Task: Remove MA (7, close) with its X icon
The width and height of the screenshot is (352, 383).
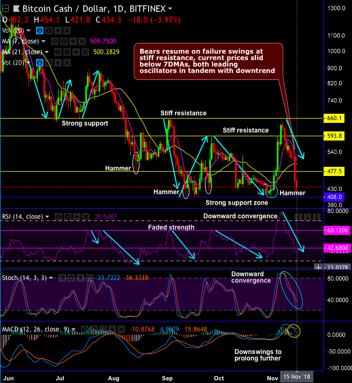Action: point(82,41)
